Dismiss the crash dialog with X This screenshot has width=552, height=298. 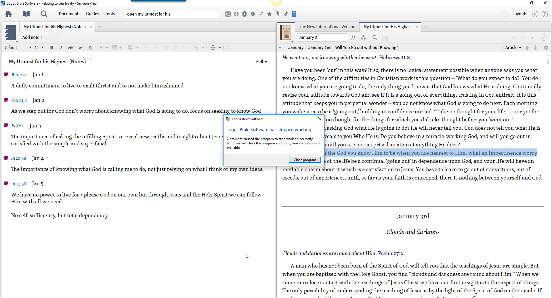(320, 119)
